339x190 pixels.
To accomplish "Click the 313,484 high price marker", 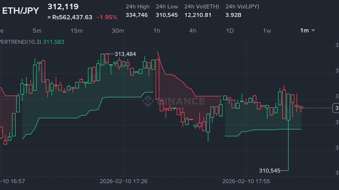I will pyautogui.click(x=125, y=54).
